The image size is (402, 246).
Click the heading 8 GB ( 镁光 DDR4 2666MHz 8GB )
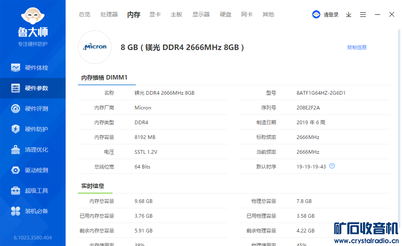[x=182, y=48]
